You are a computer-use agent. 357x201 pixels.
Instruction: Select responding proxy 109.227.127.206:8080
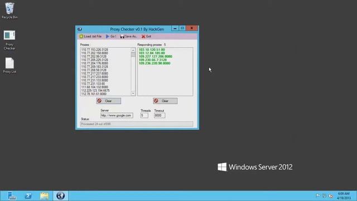[x=155, y=56]
